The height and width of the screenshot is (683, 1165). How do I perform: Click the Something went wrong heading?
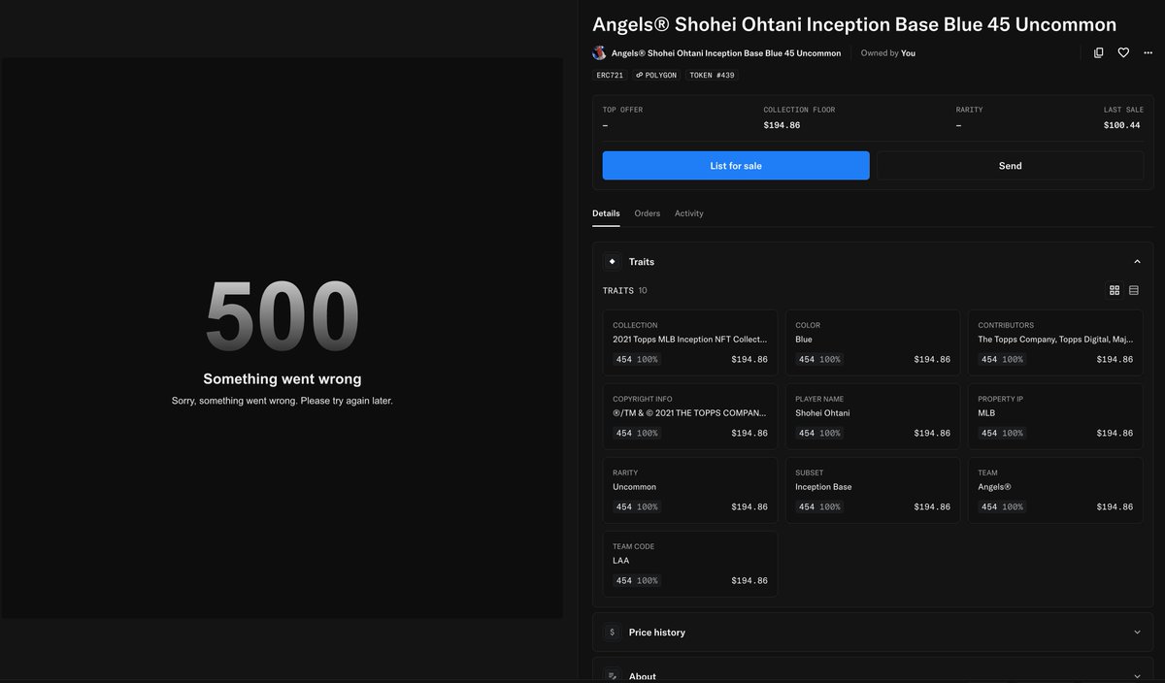point(283,379)
